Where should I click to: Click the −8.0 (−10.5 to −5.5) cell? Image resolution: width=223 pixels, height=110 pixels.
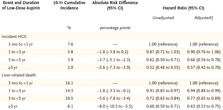(x=115, y=106)
